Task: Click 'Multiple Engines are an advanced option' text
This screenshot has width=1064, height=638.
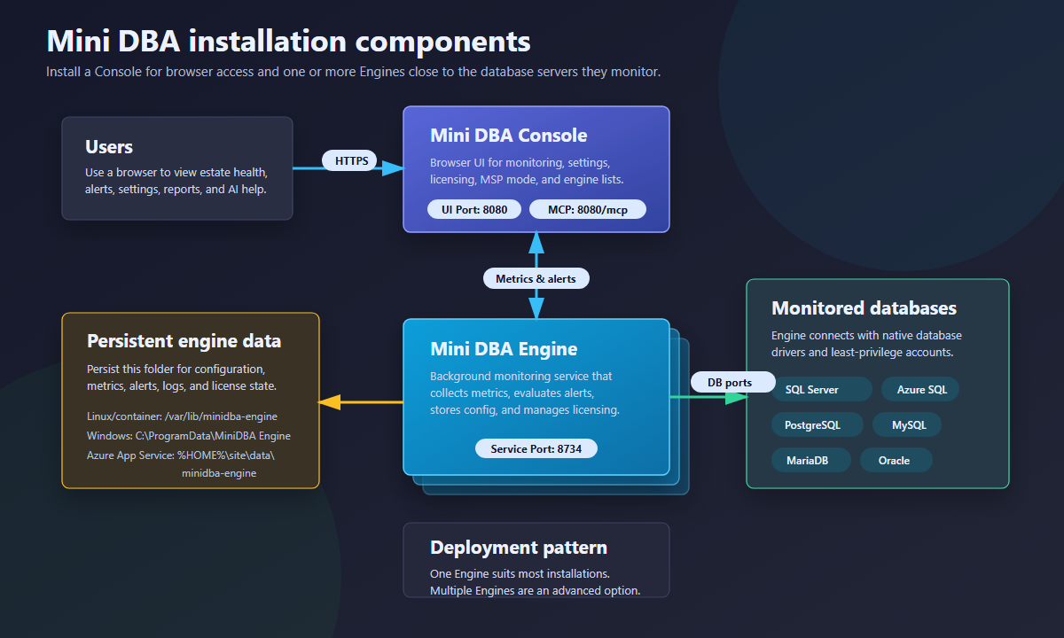Action: (x=536, y=590)
